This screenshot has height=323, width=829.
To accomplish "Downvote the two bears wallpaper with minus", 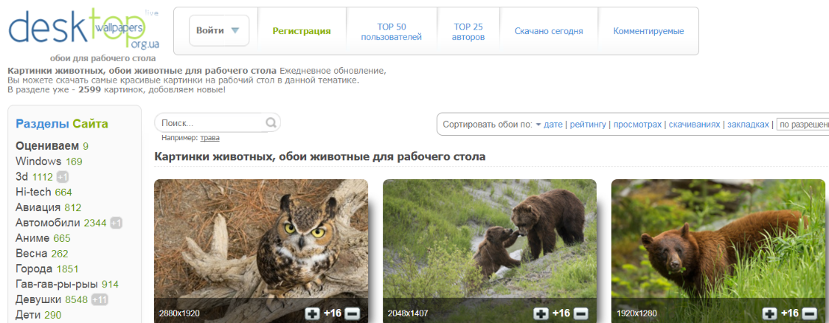I will 580,313.
